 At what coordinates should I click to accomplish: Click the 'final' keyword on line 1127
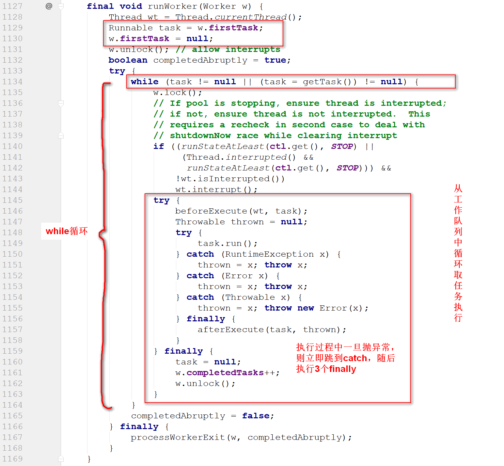100,6
